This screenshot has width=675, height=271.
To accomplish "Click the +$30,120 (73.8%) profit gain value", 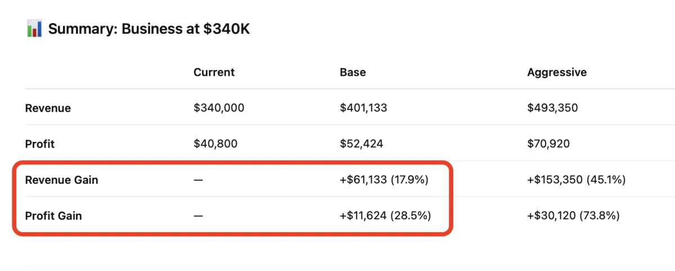I will (x=573, y=215).
